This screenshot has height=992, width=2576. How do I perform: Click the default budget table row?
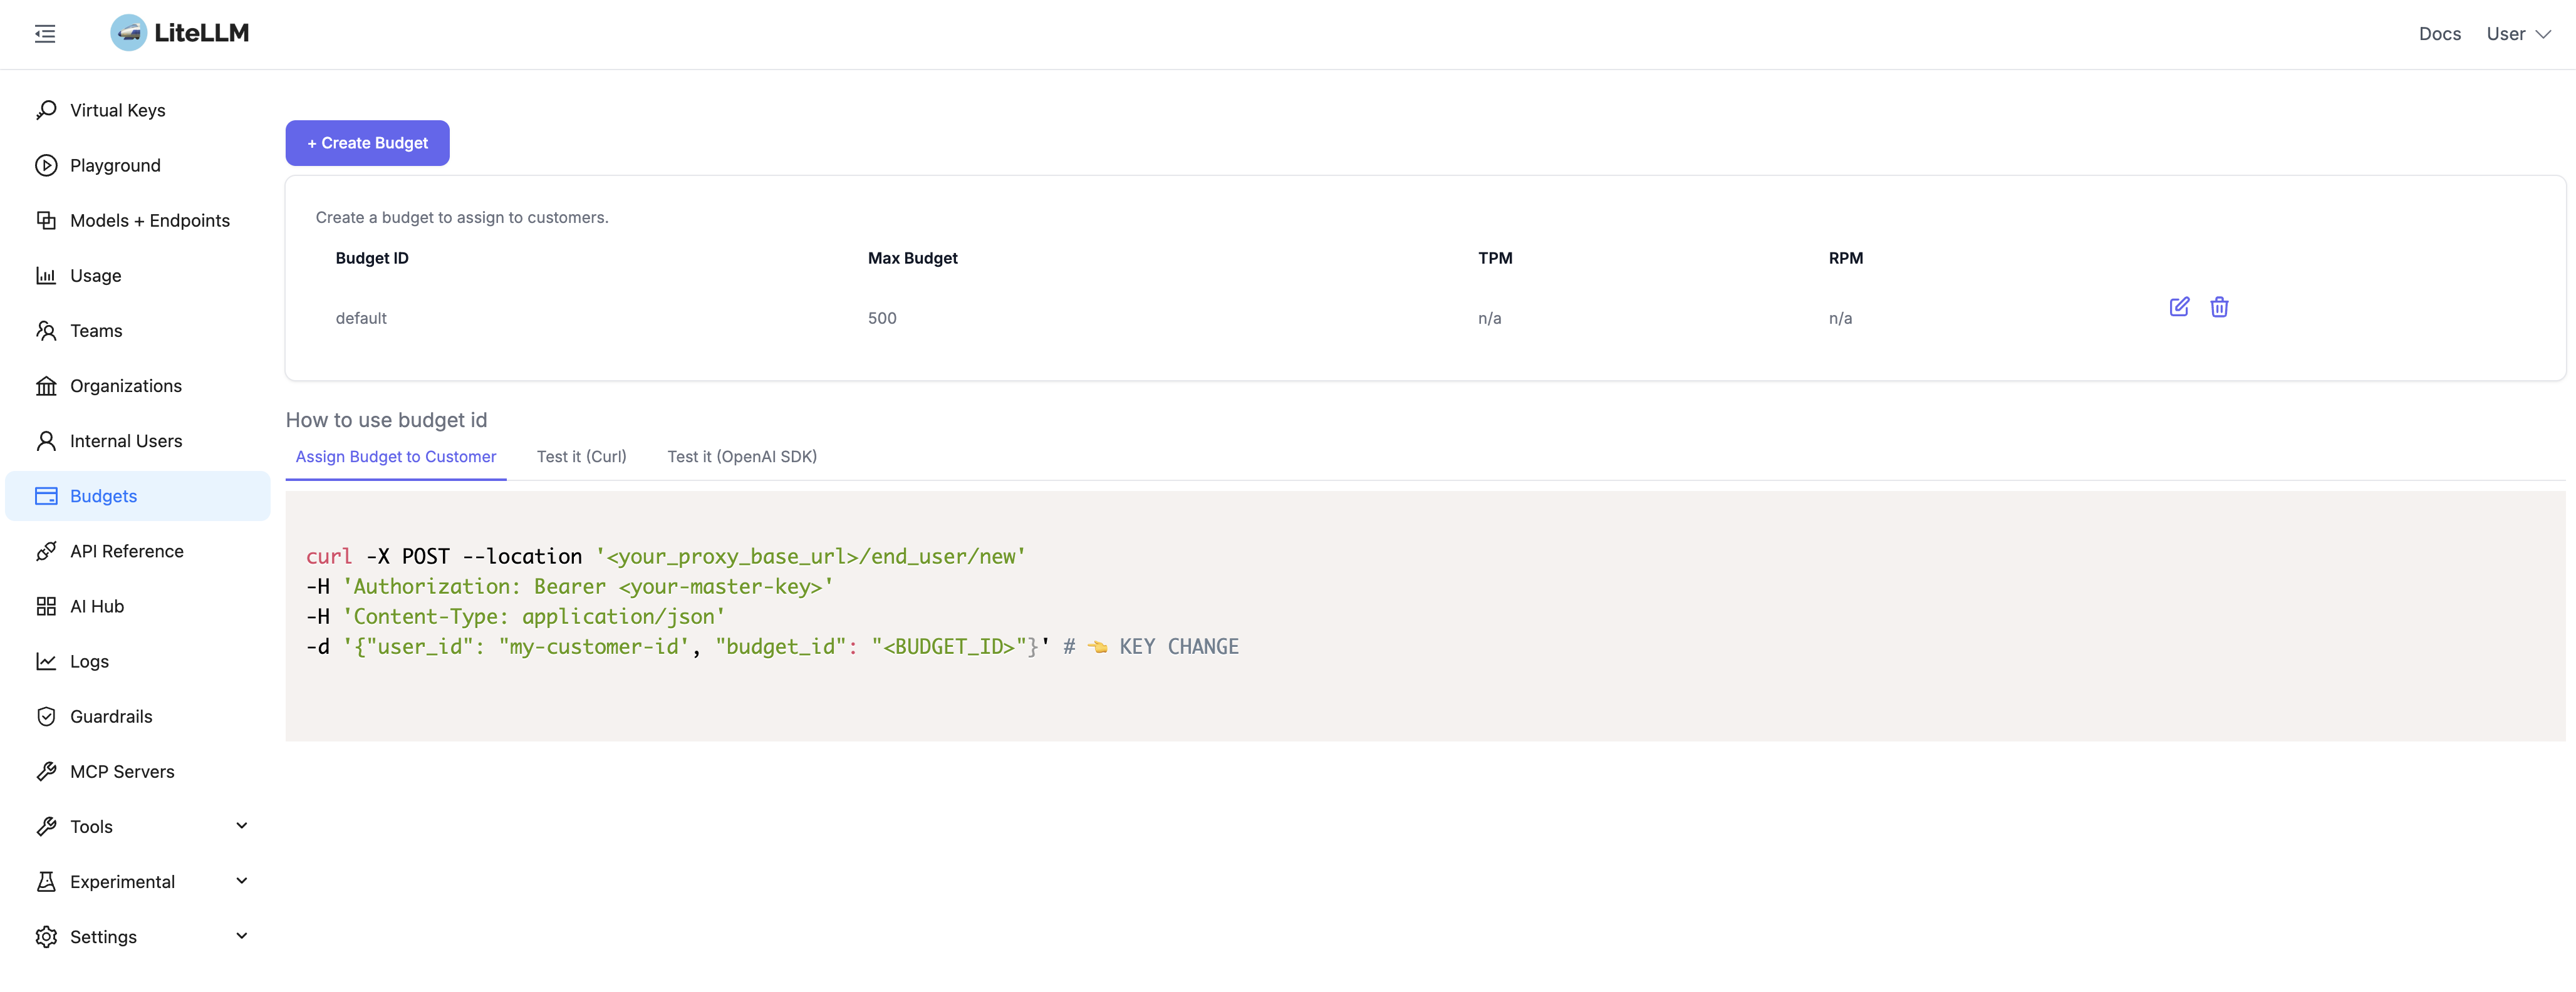[900, 318]
